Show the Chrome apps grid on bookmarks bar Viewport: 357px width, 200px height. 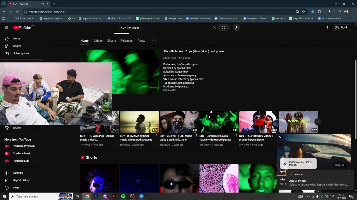4,19
